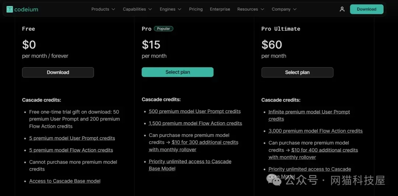The image size is (398, 196).
Task: Expand the Capabilities dropdown menu
Action: (x=137, y=9)
